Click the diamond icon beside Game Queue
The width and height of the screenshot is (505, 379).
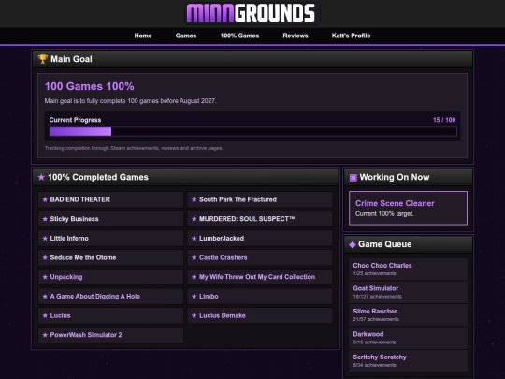(x=353, y=244)
